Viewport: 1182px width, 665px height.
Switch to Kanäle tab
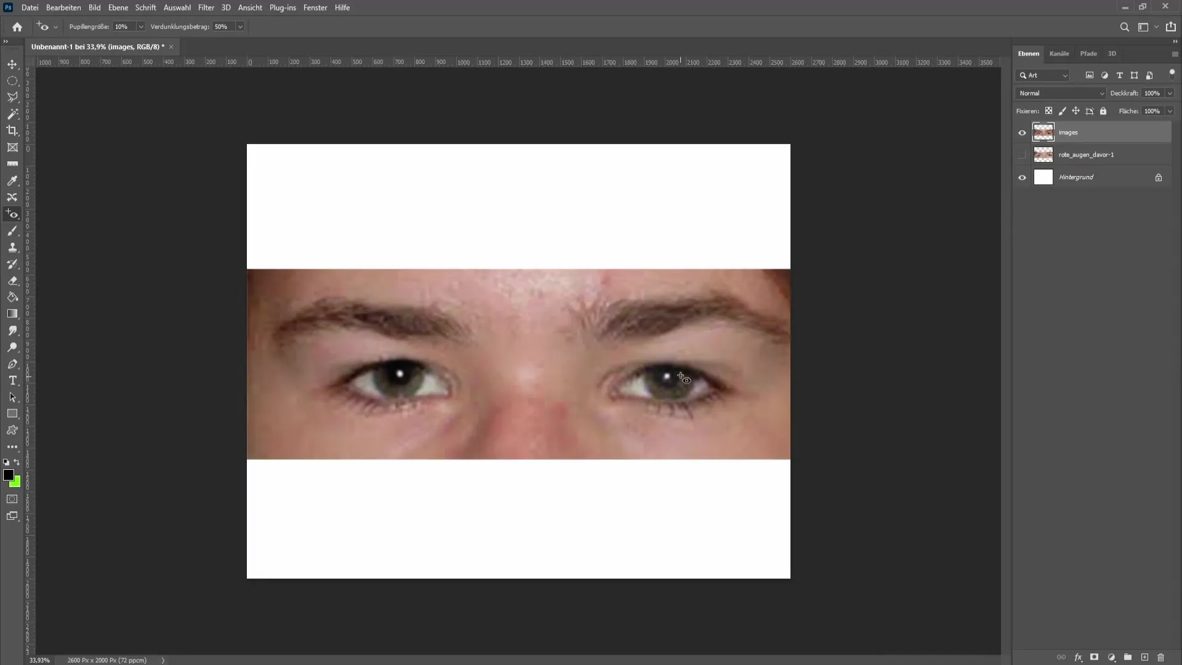click(x=1059, y=54)
